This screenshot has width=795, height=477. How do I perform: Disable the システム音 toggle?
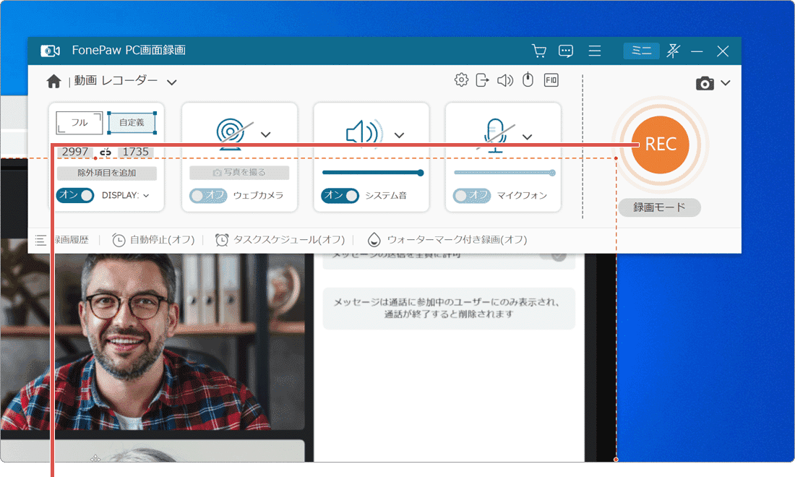coord(340,196)
